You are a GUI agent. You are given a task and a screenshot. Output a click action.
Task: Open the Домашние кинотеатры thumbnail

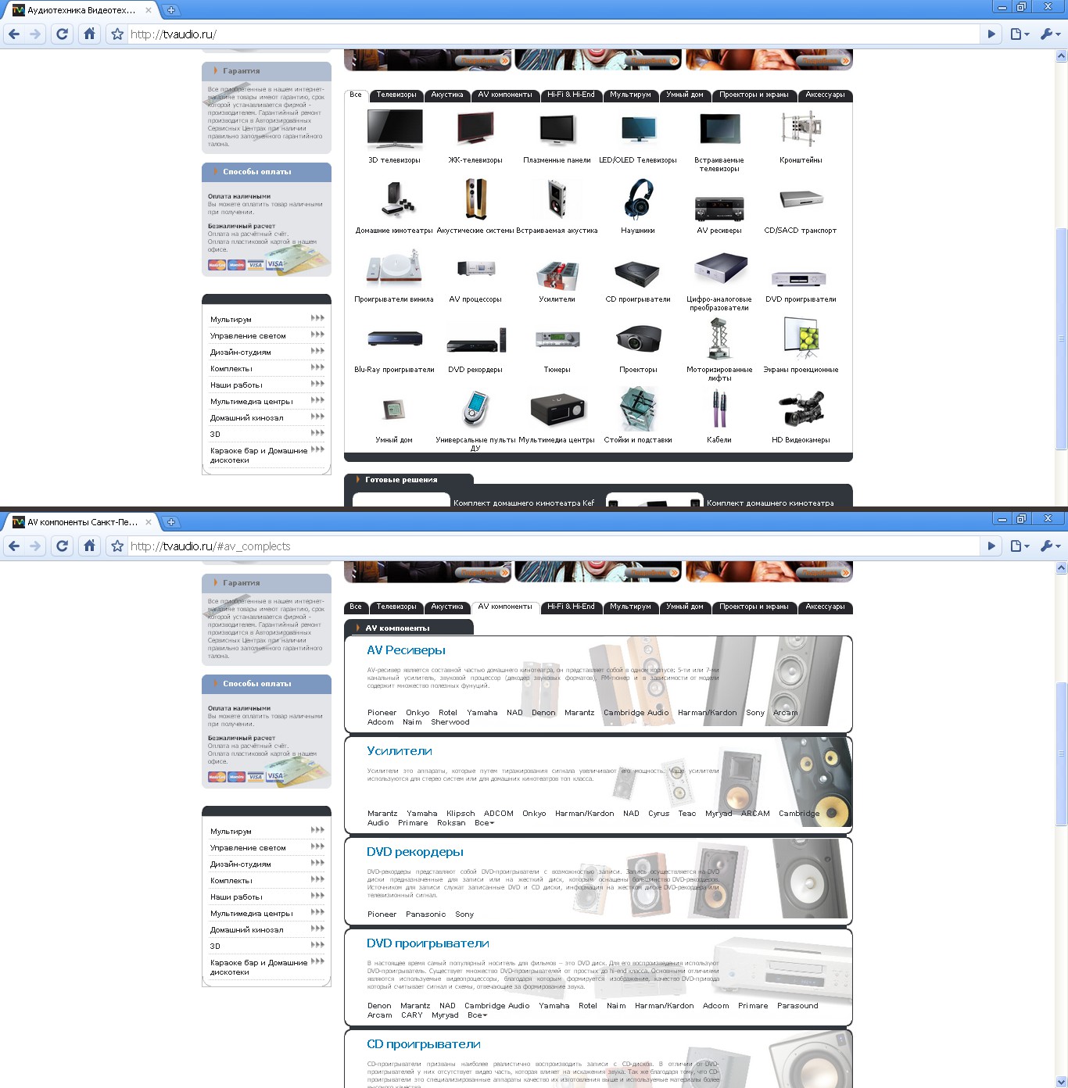click(397, 199)
